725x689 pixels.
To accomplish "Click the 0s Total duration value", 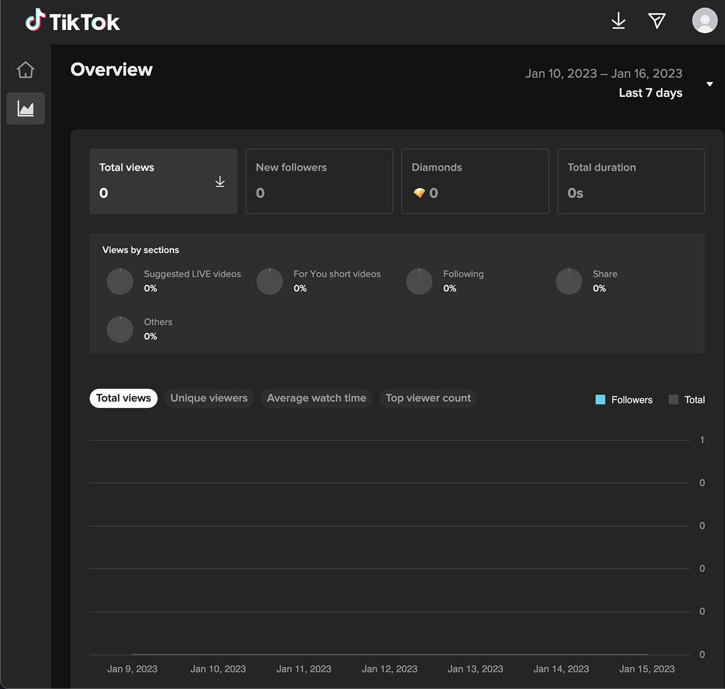I will (x=575, y=193).
